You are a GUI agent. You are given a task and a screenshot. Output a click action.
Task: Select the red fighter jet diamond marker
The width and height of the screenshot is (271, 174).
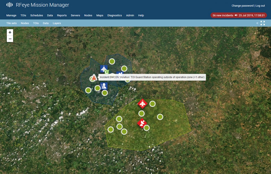tap(142, 103)
